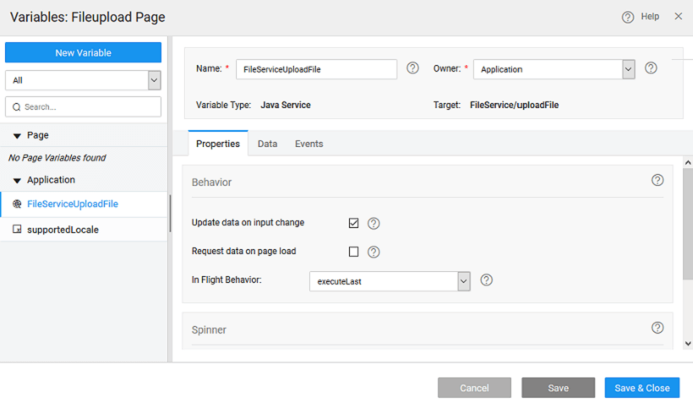Switch to the Events tab
Screen dimensions: 693x418
308,144
